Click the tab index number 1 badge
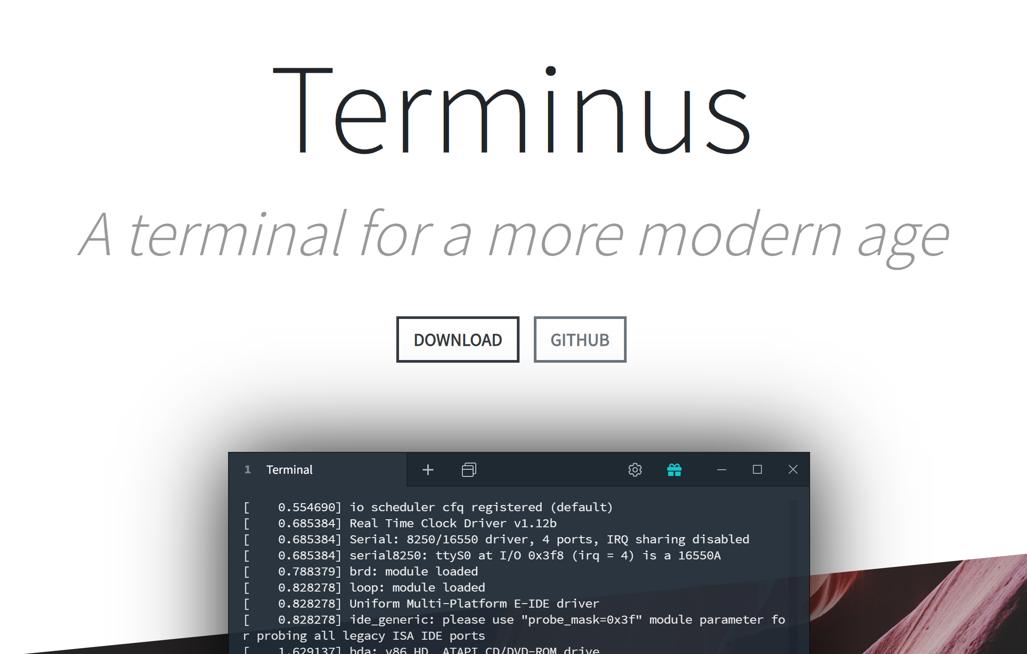 248,469
